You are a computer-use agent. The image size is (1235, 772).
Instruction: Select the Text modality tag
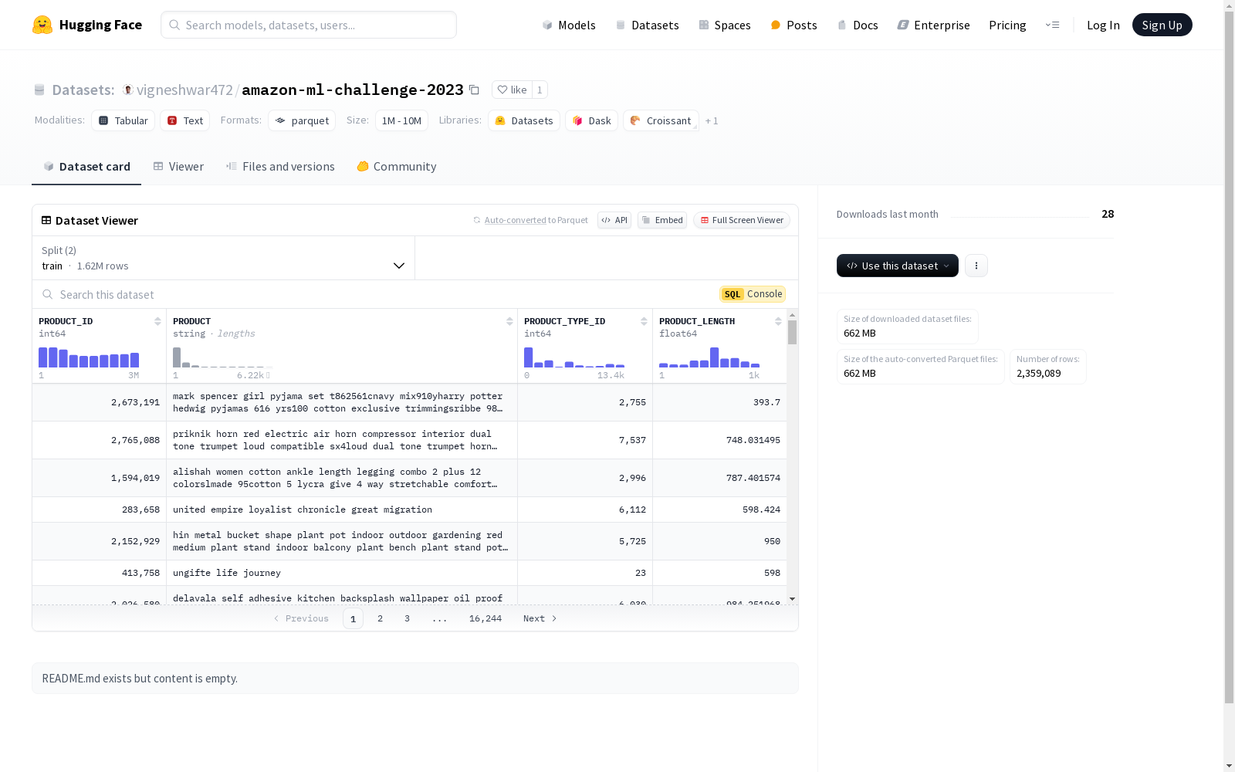[x=185, y=120]
